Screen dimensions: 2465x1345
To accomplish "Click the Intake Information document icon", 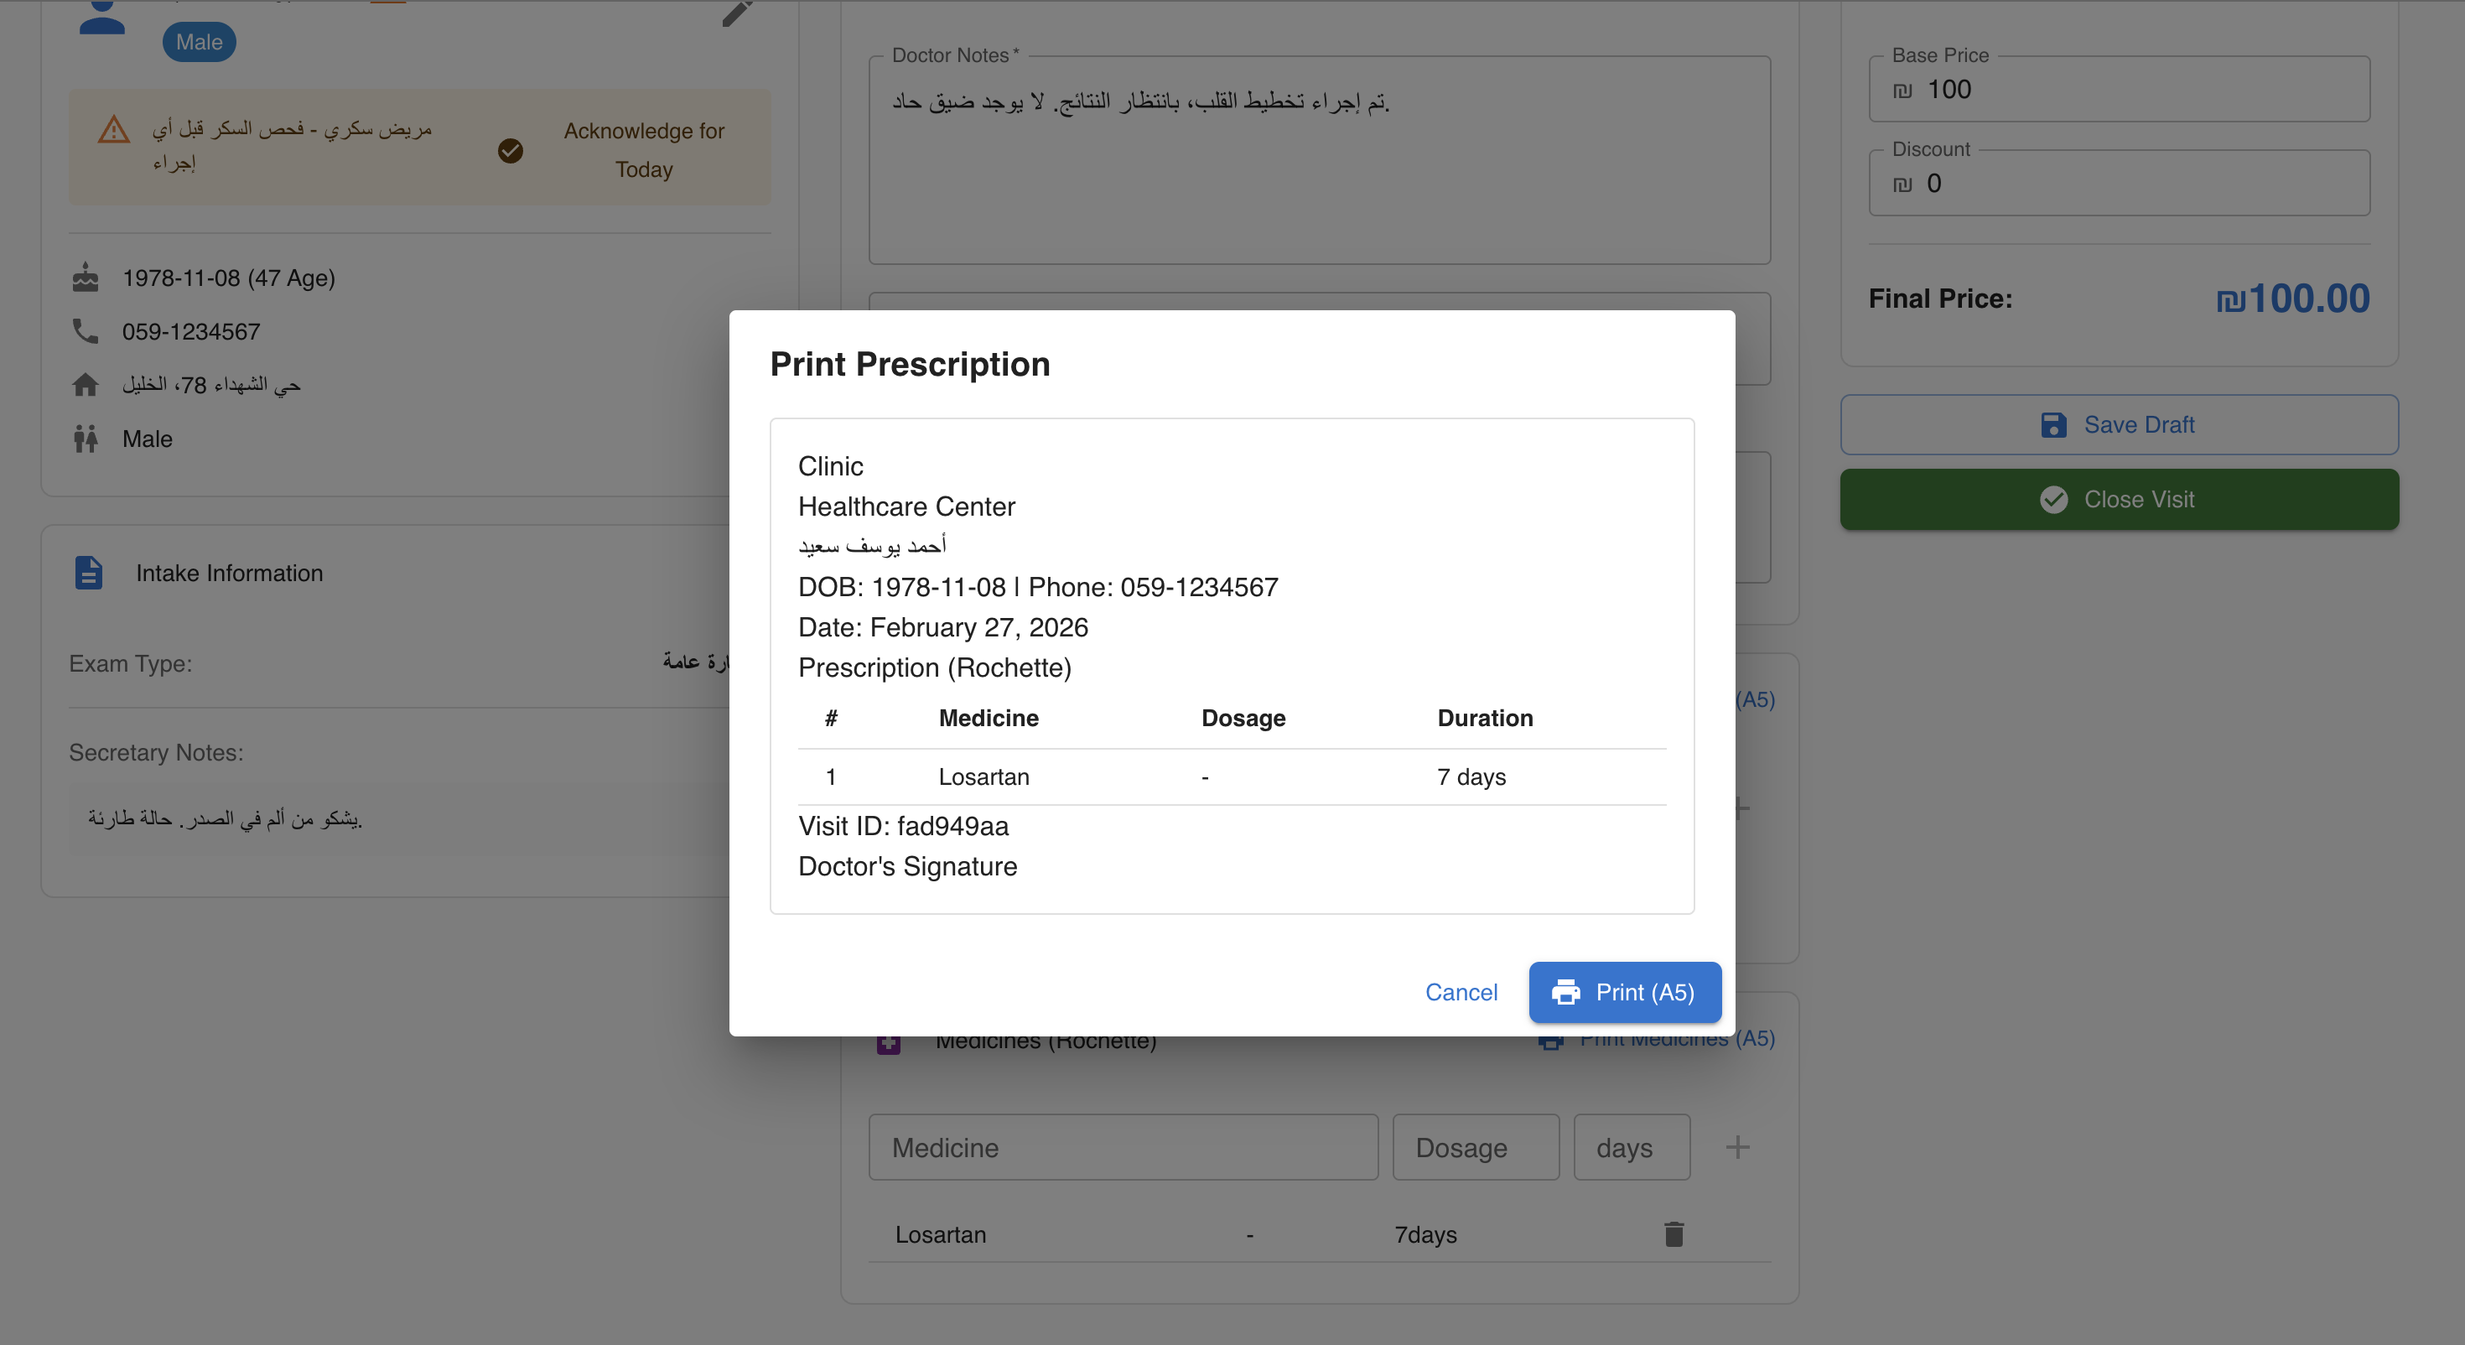I will pos(88,573).
